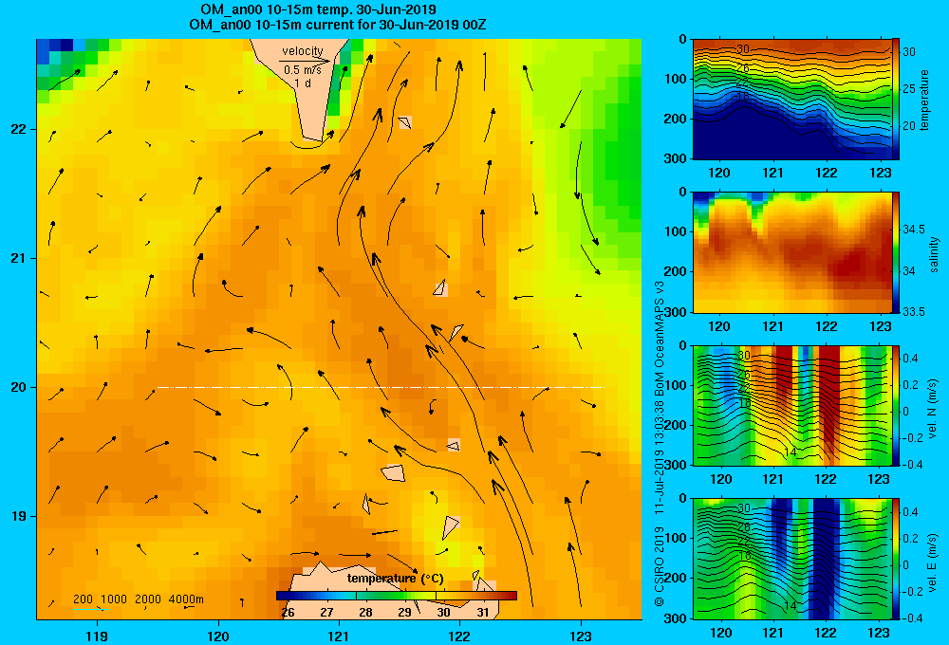Click the 25 tick on the temperature section colorbar

pyautogui.click(x=909, y=89)
